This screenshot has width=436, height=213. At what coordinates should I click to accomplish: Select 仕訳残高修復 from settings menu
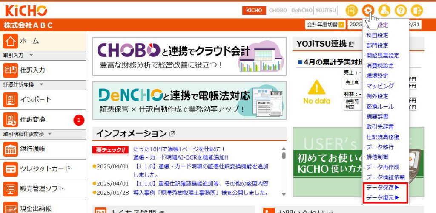pos(383,137)
